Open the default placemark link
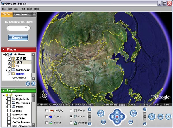Image resolution: width=173 pixels, height=128 pixels. [20, 74]
